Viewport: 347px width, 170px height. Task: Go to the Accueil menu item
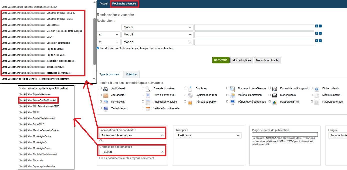tap(104, 4)
